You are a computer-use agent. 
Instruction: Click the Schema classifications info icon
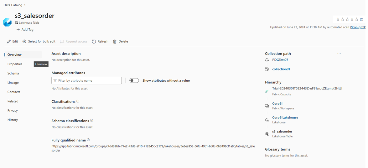coord(91,121)
